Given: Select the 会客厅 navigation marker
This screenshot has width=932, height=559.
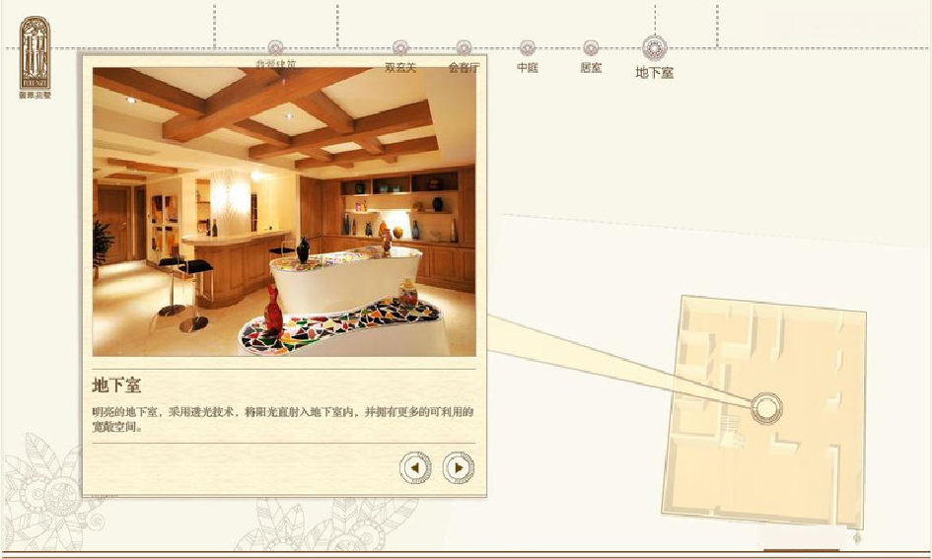Looking at the screenshot, I should 464,48.
